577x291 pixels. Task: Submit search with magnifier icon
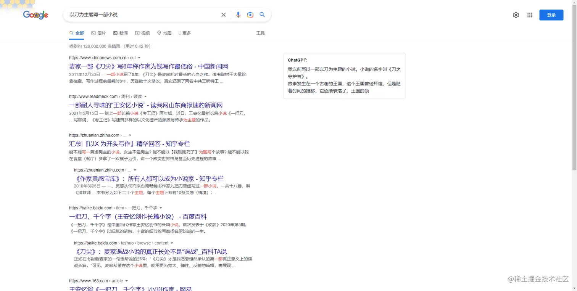262,15
